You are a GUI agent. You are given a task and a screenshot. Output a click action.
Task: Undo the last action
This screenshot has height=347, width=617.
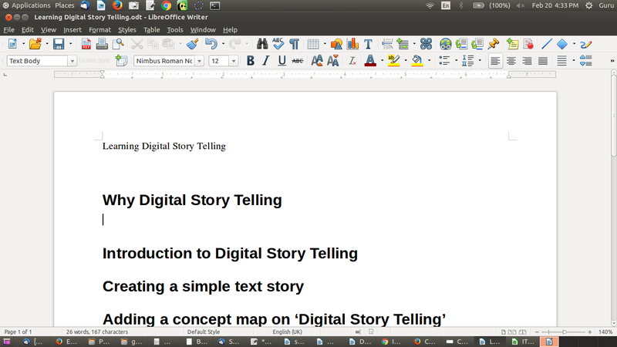tap(211, 44)
